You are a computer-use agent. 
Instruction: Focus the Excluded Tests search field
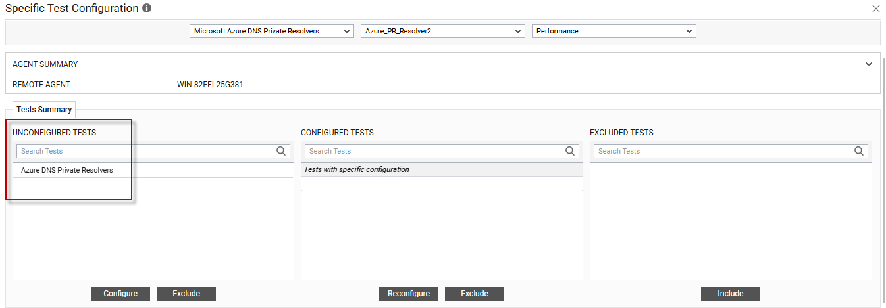click(x=723, y=151)
